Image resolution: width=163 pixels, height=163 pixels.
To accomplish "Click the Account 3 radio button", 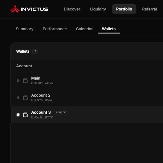I will 18,115.
